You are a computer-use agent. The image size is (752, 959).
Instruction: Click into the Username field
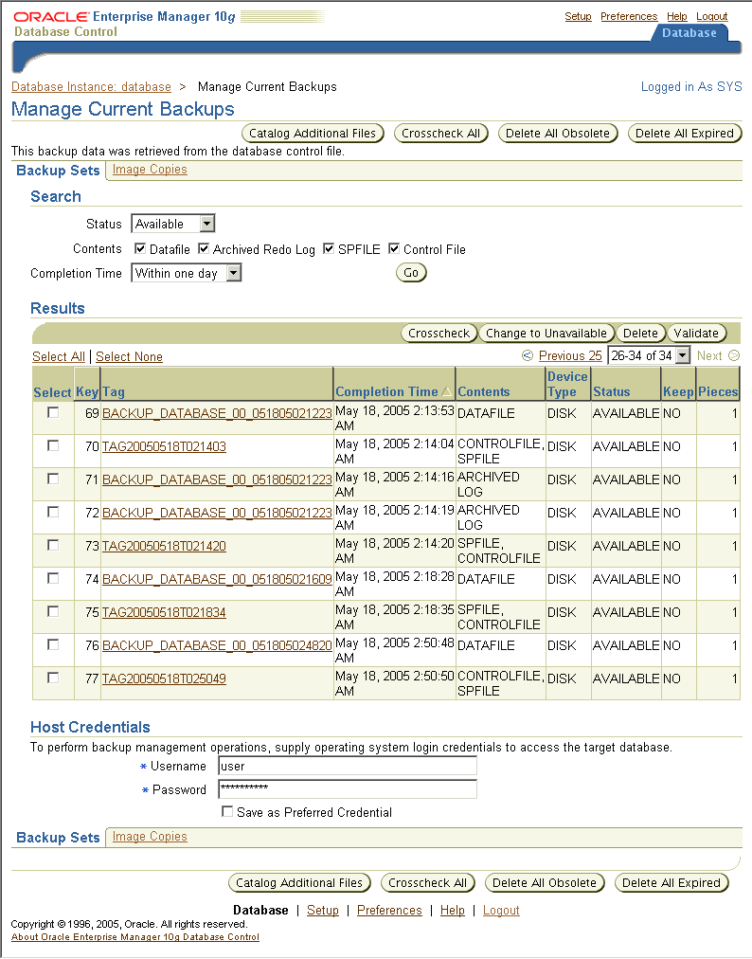347,766
